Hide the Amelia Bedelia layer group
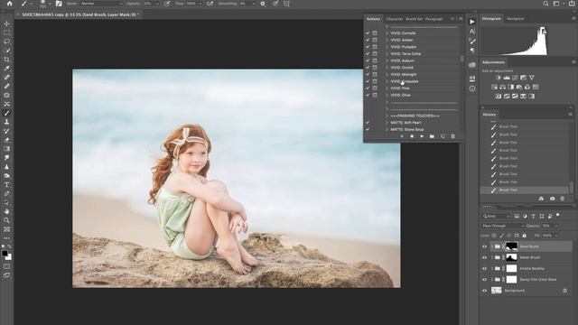 [x=485, y=269]
